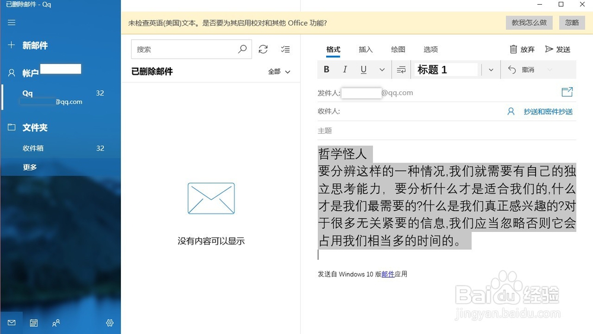The image size is (593, 334).
Task: Choose contacts with person icon
Action: coord(511,111)
